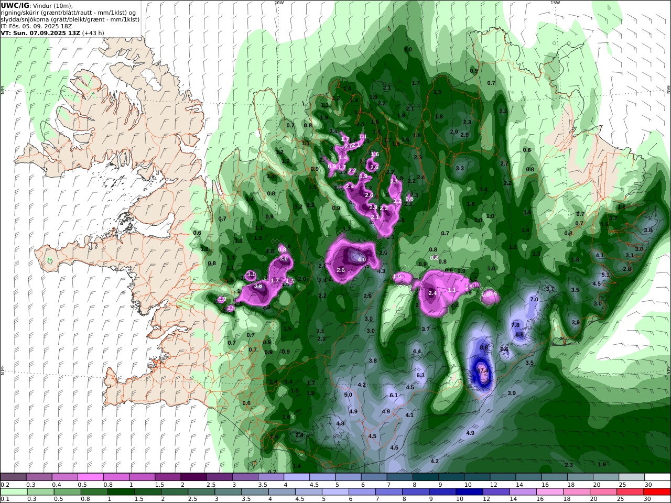This screenshot has width=671, height=503.
Task: Click the 6.1 value on the map
Action: coord(394,396)
